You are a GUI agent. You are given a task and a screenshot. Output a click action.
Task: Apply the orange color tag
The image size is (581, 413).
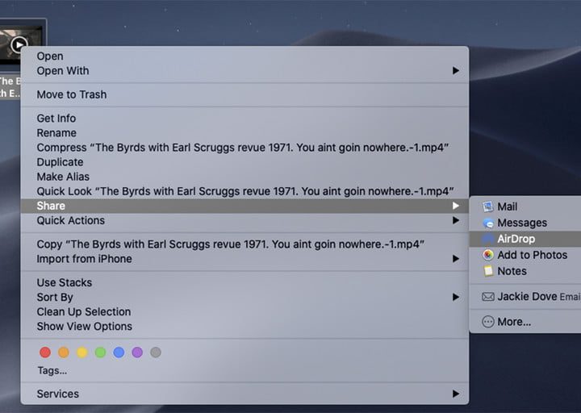(64, 353)
